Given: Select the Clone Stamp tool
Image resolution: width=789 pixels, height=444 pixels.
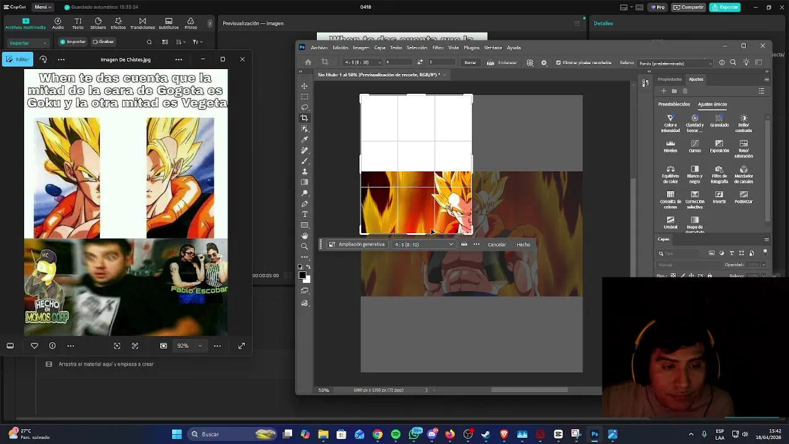Looking at the screenshot, I should [305, 171].
